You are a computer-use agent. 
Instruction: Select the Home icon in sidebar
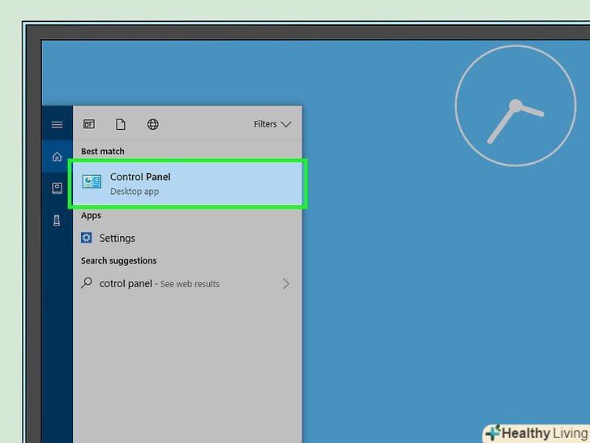tap(58, 157)
